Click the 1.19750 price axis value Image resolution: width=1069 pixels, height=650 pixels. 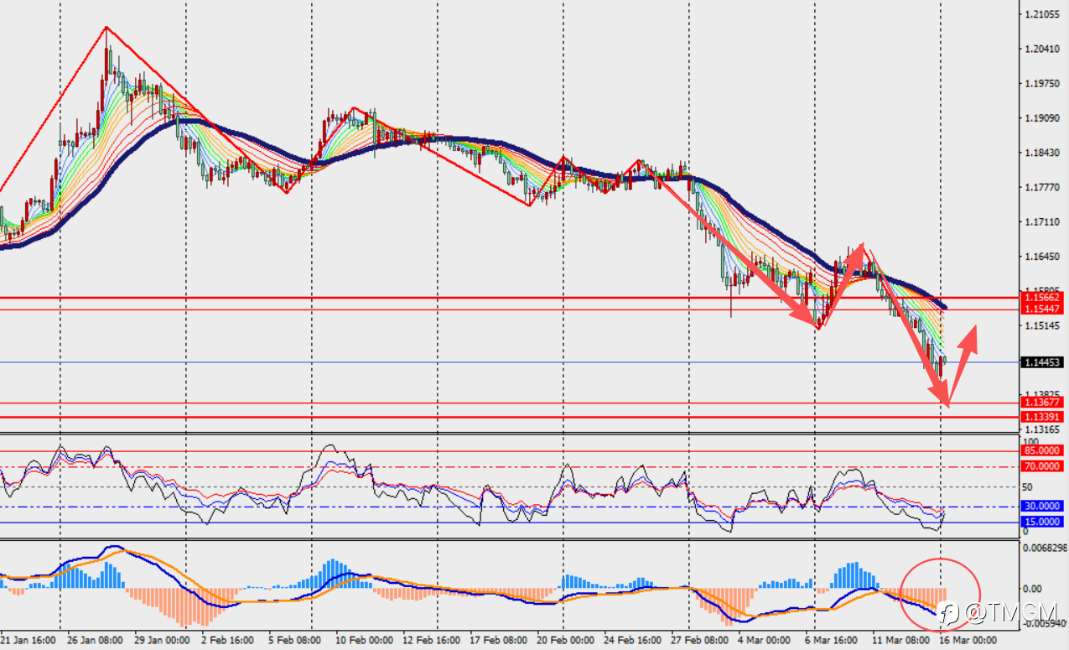[1044, 84]
